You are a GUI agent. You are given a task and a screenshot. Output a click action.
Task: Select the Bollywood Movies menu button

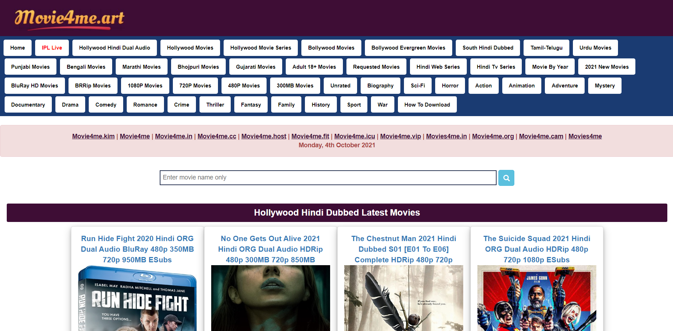click(x=331, y=48)
